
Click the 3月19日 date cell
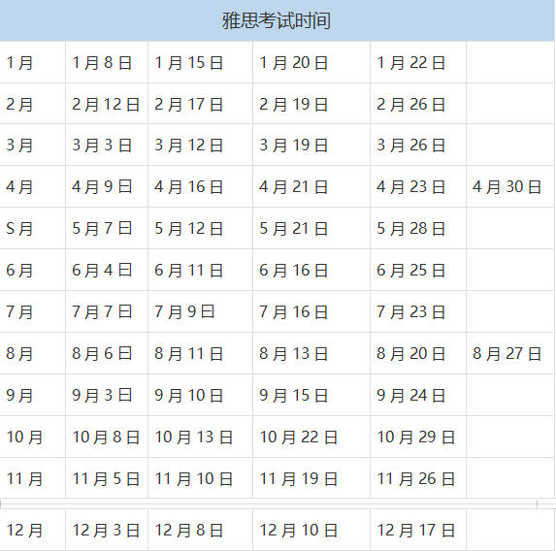(311, 145)
